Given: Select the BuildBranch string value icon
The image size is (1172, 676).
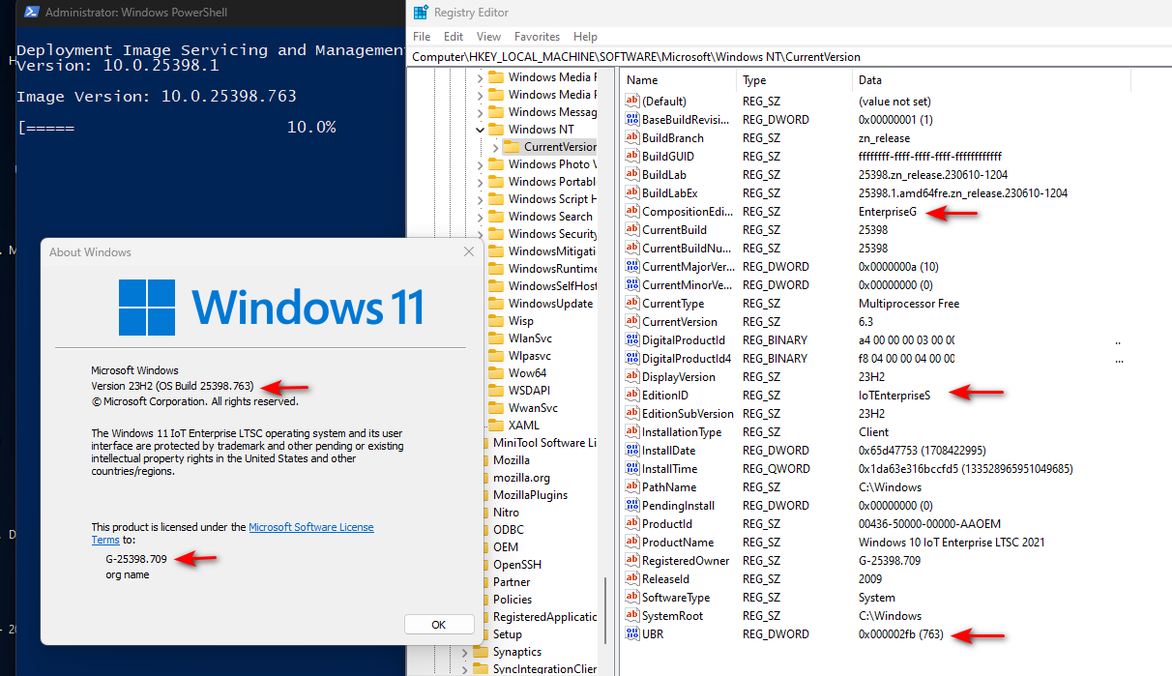Looking at the screenshot, I should (632, 138).
